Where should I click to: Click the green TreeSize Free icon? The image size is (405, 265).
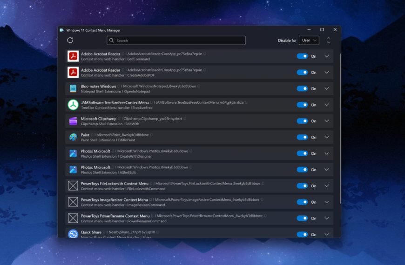click(x=73, y=105)
